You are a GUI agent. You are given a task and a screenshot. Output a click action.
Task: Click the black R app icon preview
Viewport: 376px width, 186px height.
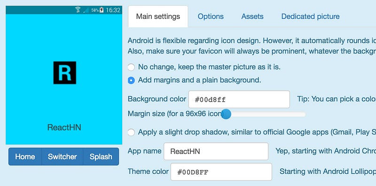click(x=65, y=73)
